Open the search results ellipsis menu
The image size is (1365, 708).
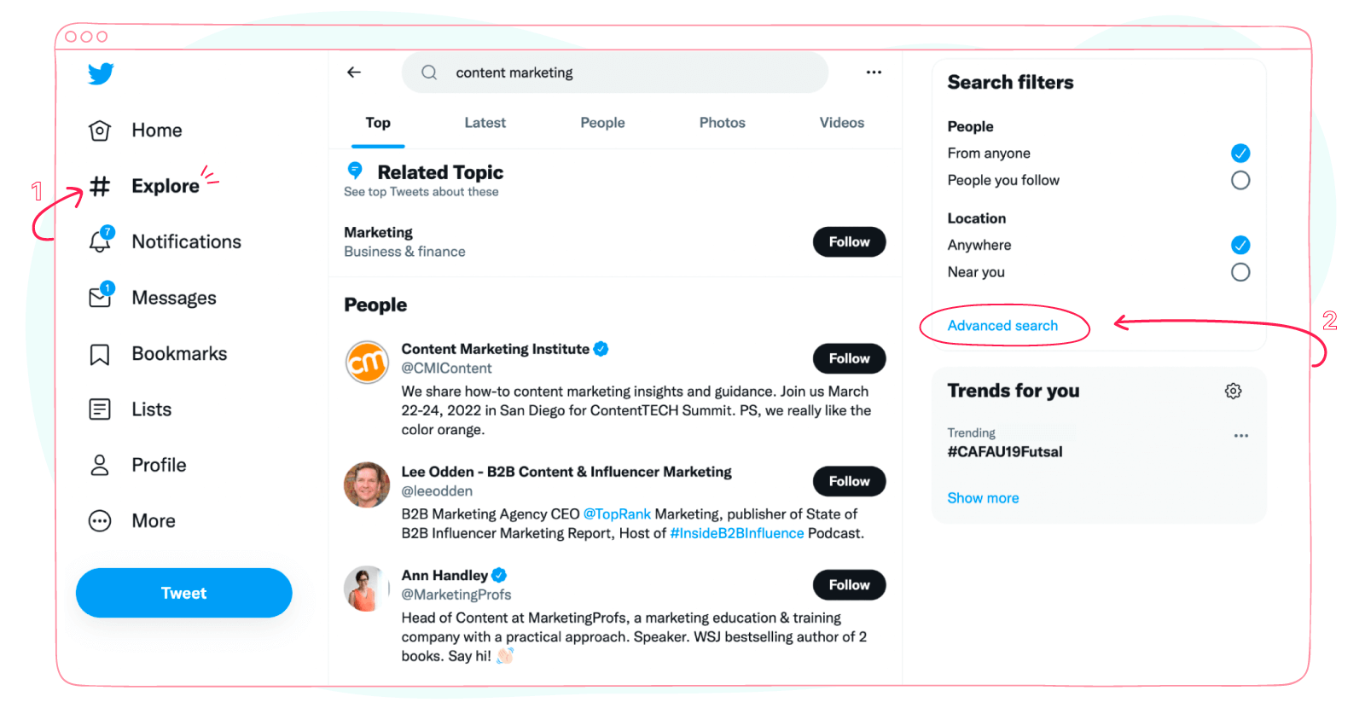coord(873,73)
